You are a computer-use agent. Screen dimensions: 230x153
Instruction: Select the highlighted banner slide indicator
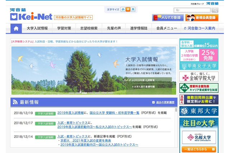[x=84, y=93]
